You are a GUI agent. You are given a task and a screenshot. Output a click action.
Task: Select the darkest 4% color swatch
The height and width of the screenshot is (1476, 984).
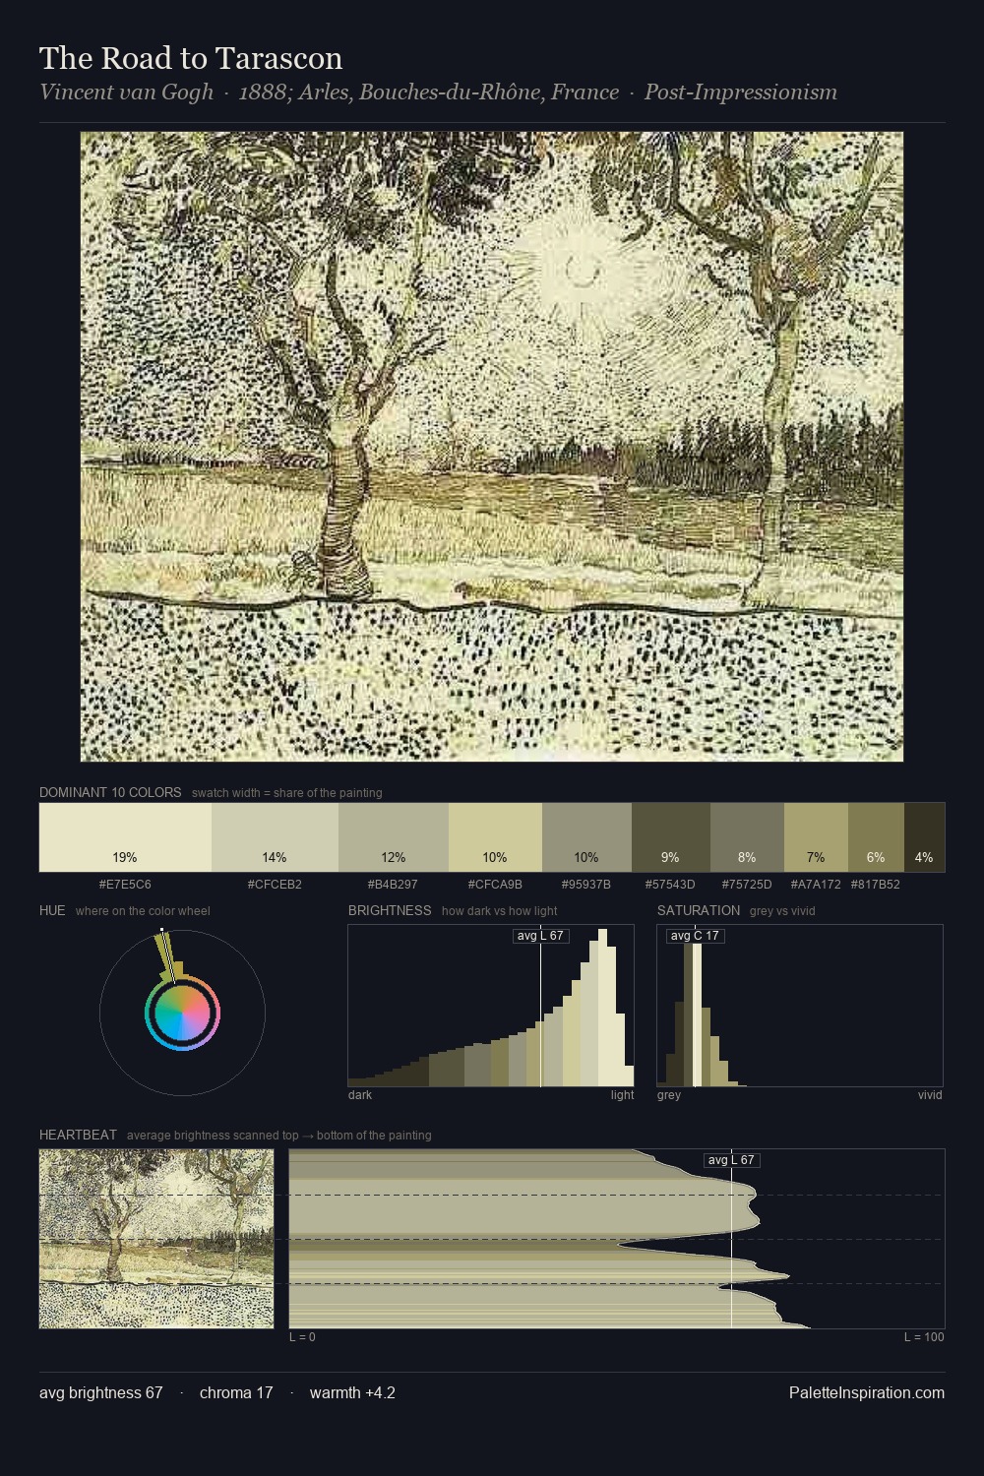click(x=924, y=837)
